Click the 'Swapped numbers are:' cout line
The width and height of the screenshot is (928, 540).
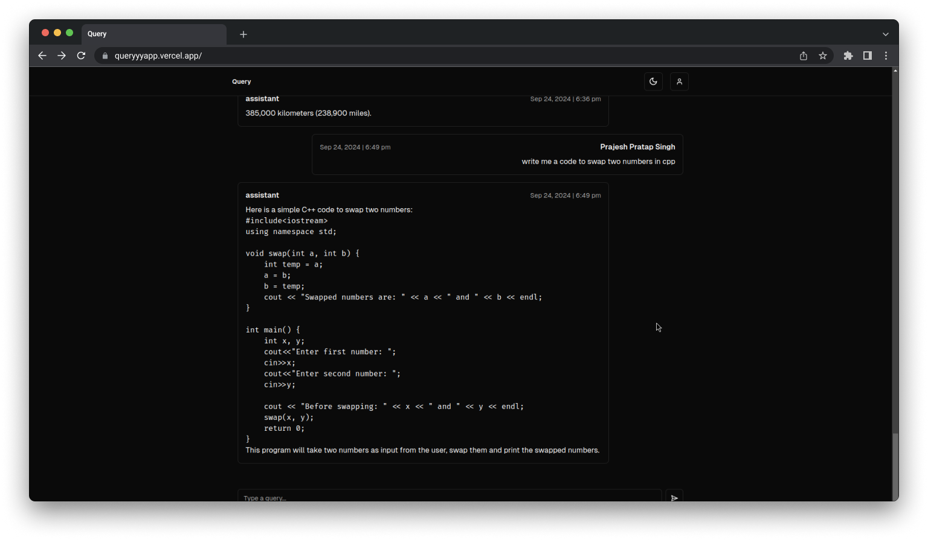[403, 297]
